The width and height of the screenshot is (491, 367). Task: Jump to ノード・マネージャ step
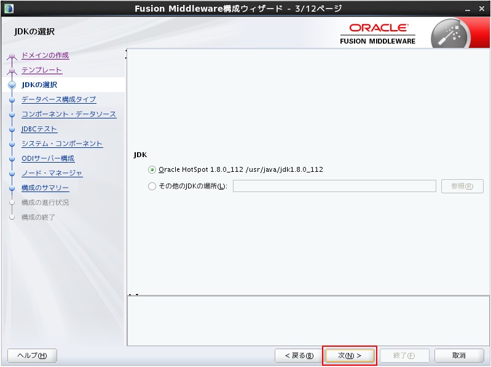pos(52,173)
